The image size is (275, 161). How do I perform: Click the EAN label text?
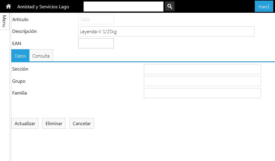click(17, 43)
